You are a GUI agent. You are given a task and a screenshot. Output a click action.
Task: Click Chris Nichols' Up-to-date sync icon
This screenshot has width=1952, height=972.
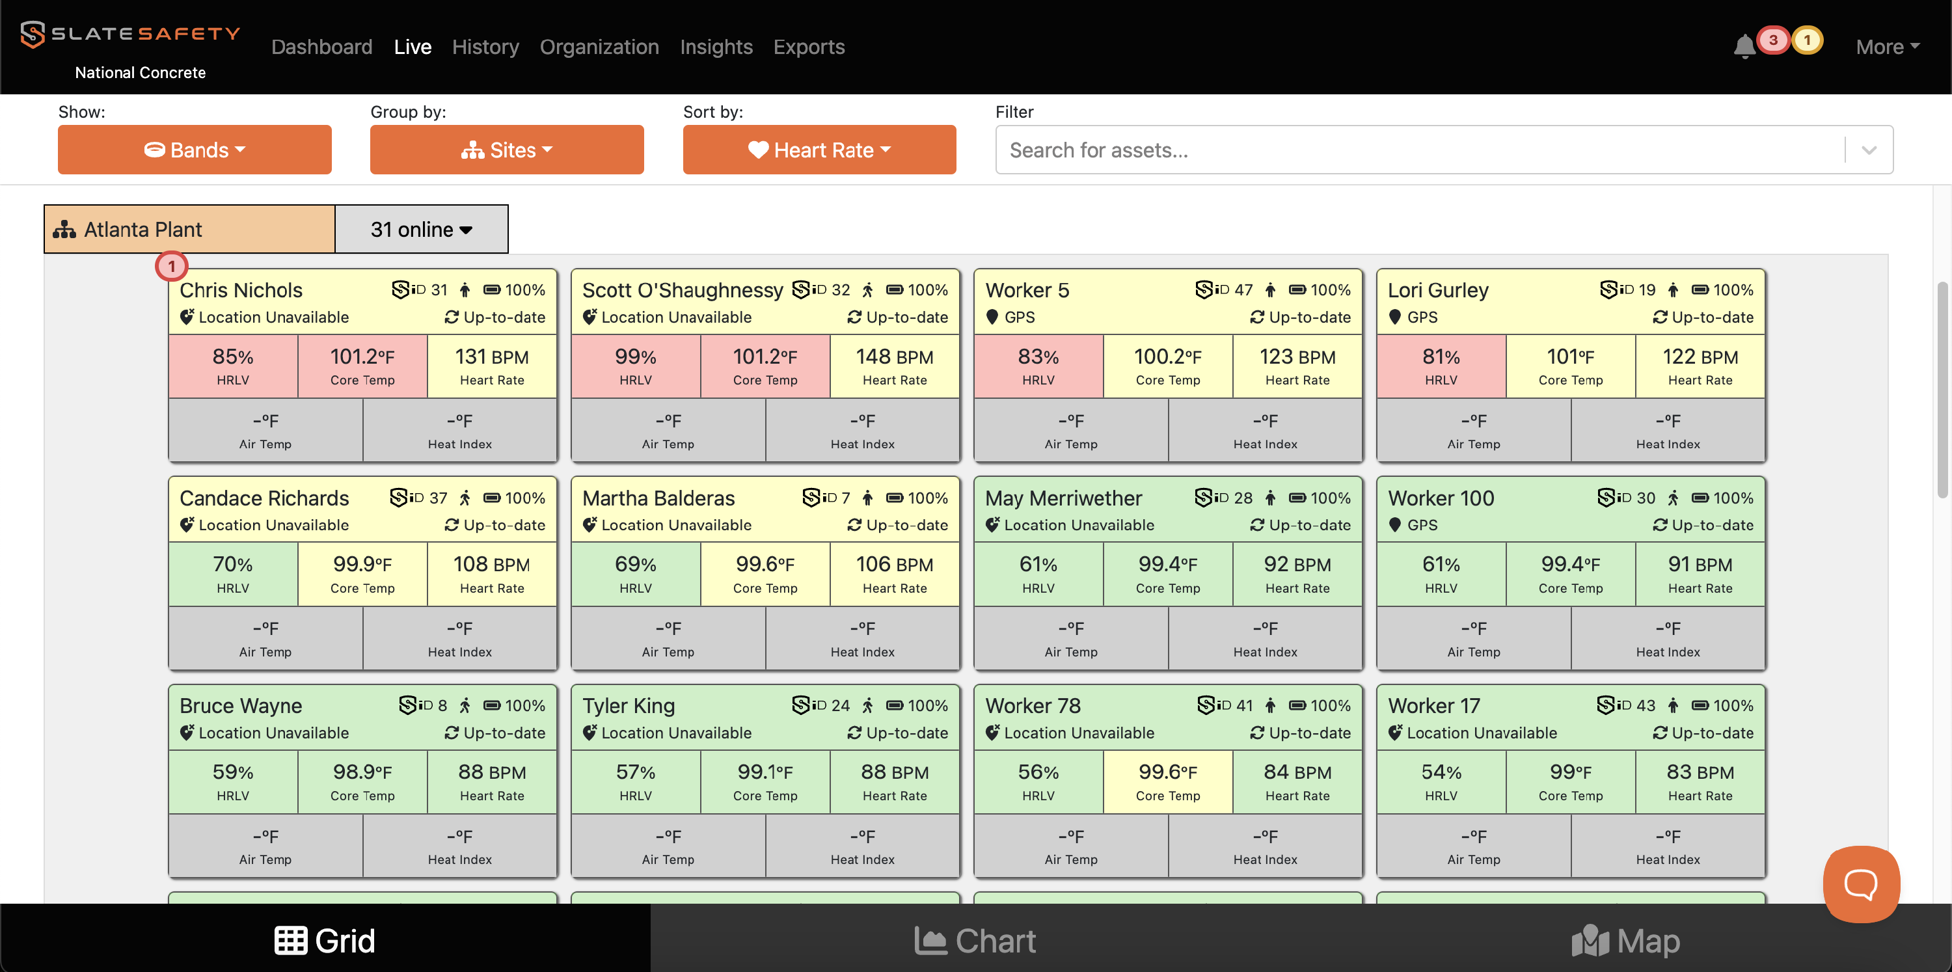452,317
